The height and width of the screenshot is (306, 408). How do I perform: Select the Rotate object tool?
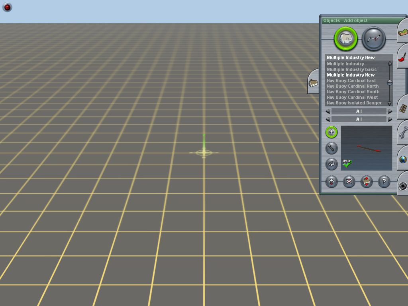331,164
